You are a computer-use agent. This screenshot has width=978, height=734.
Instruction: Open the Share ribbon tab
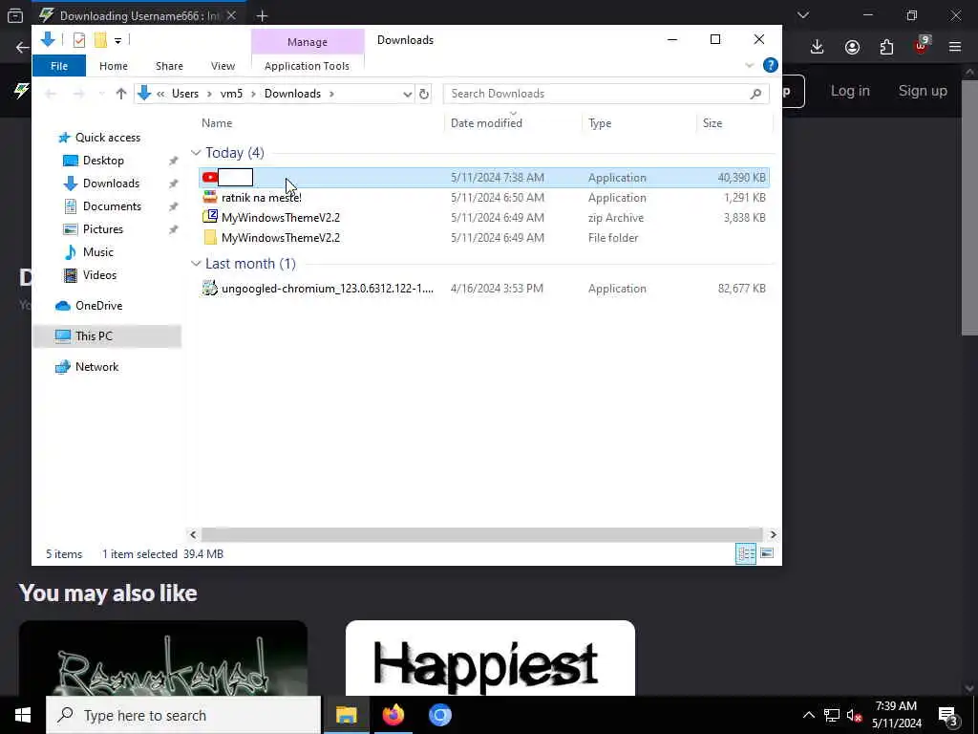pyautogui.click(x=169, y=66)
